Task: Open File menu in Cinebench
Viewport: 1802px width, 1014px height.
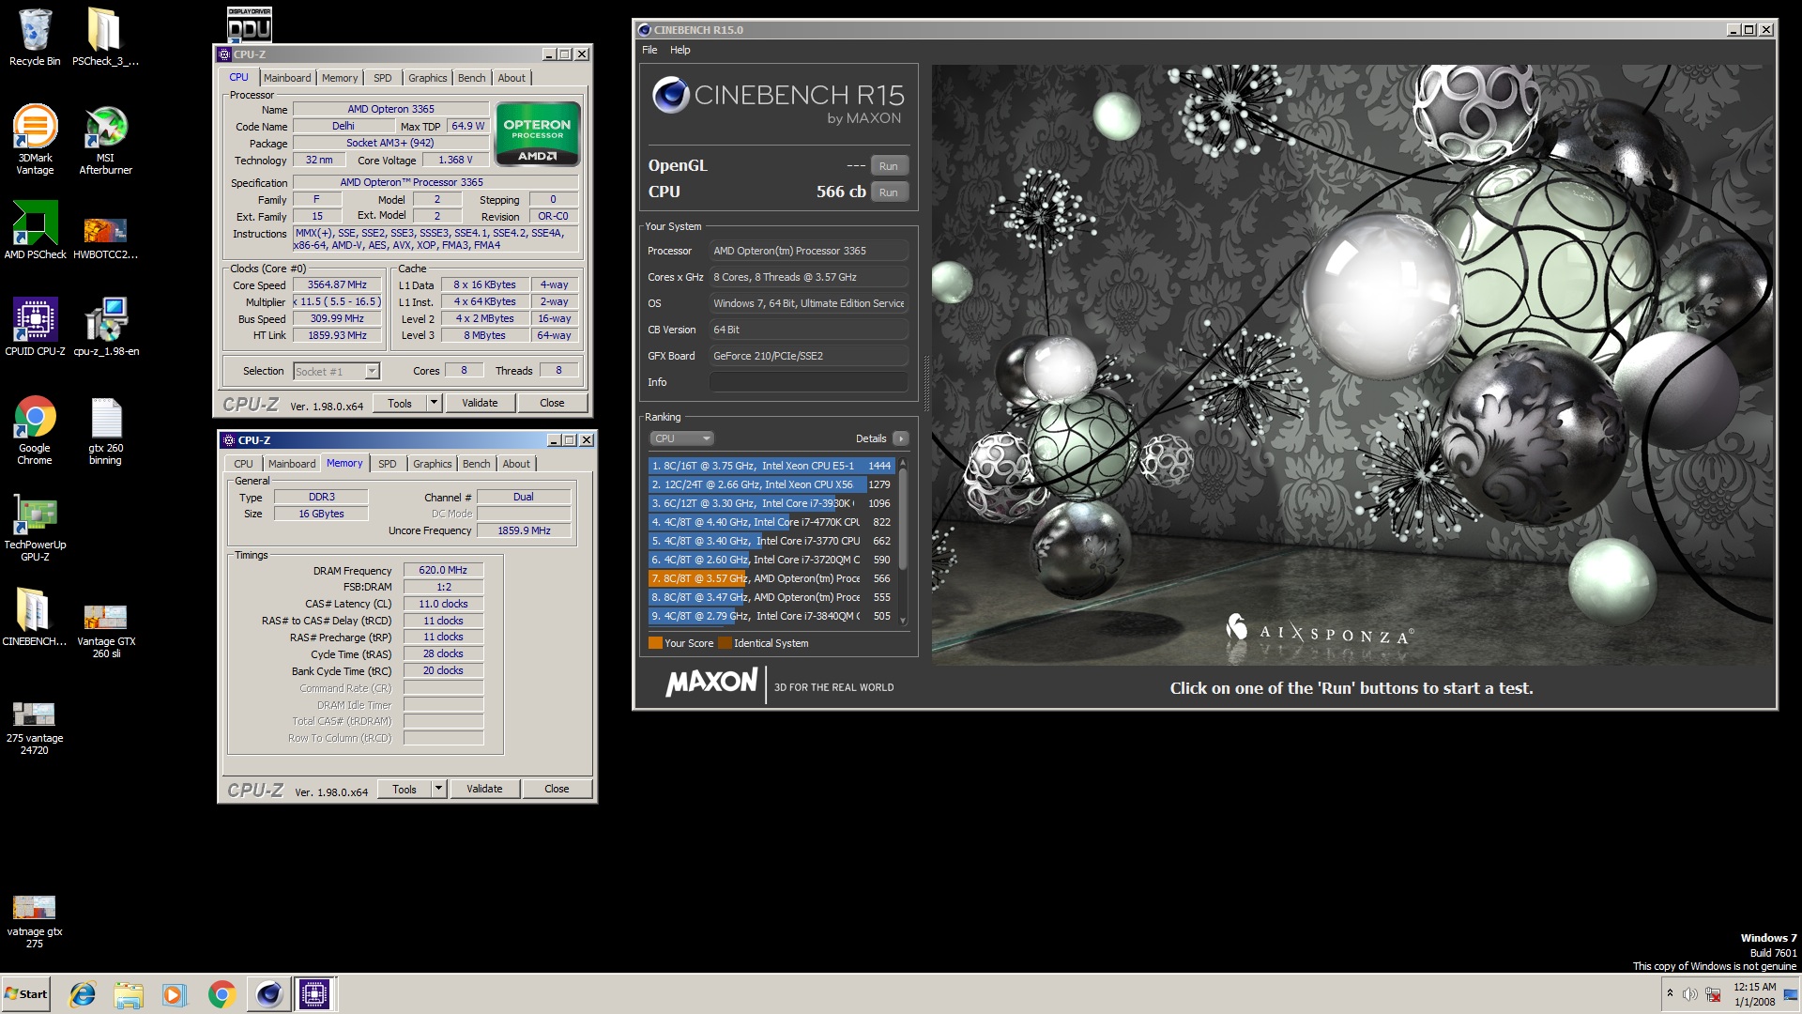Action: (649, 50)
